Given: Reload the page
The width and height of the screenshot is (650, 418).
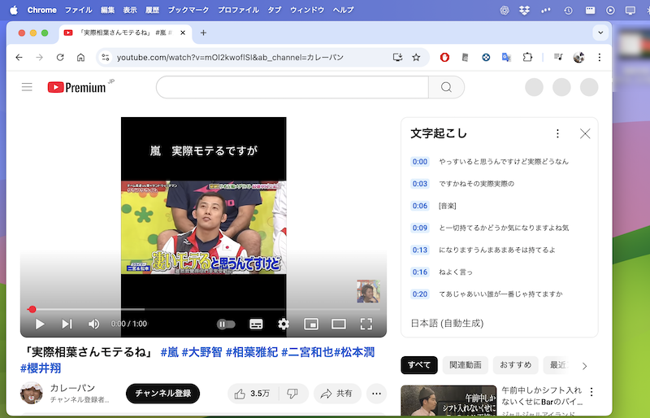Looking at the screenshot, I should coord(60,57).
